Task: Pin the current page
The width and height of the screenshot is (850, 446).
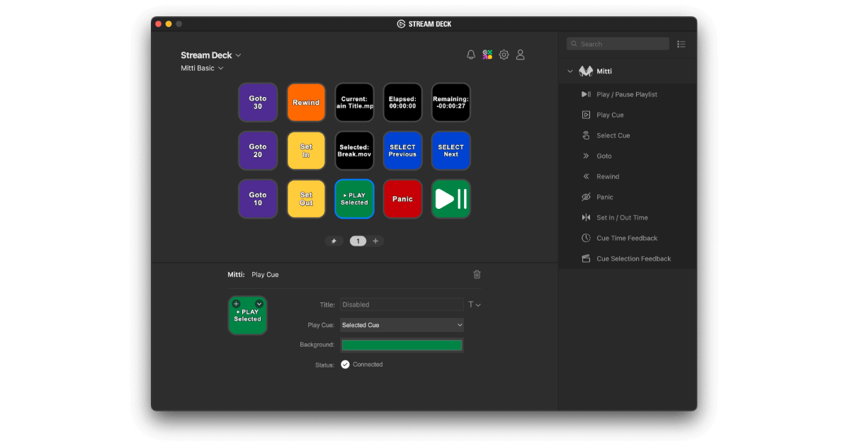Action: tap(334, 241)
